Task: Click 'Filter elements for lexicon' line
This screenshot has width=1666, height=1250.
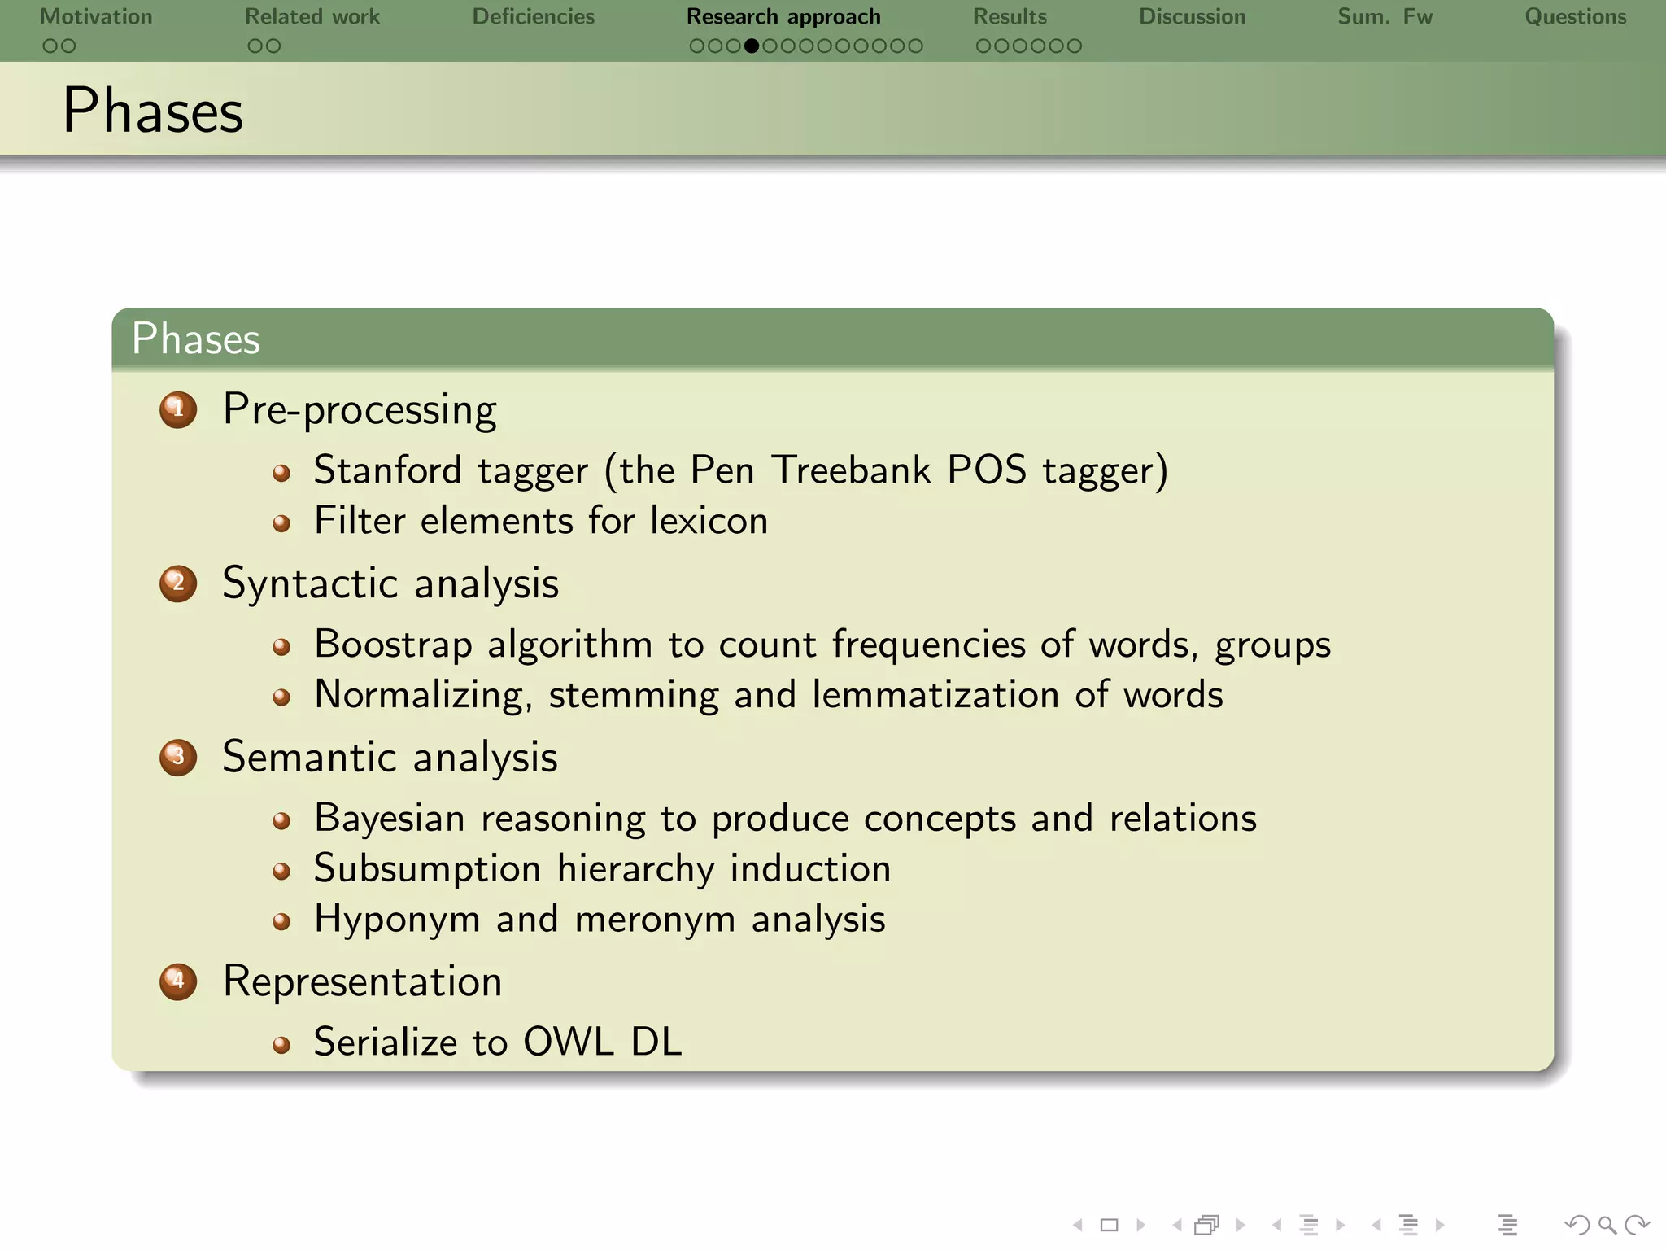Action: point(541,521)
